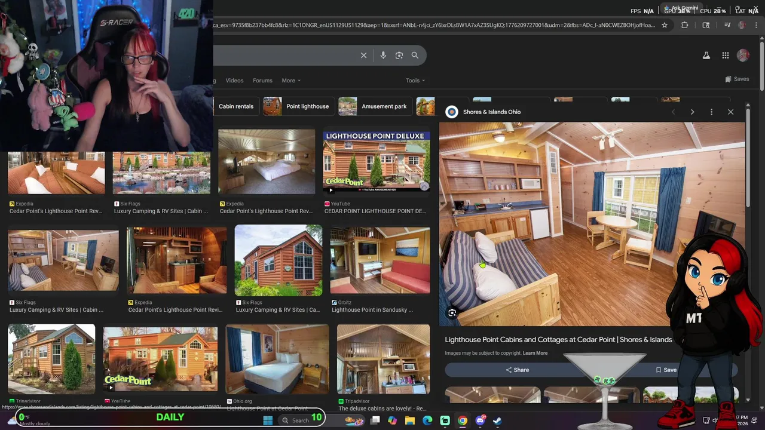The height and width of the screenshot is (430, 765).
Task: Save the previewed image
Action: click(666, 370)
